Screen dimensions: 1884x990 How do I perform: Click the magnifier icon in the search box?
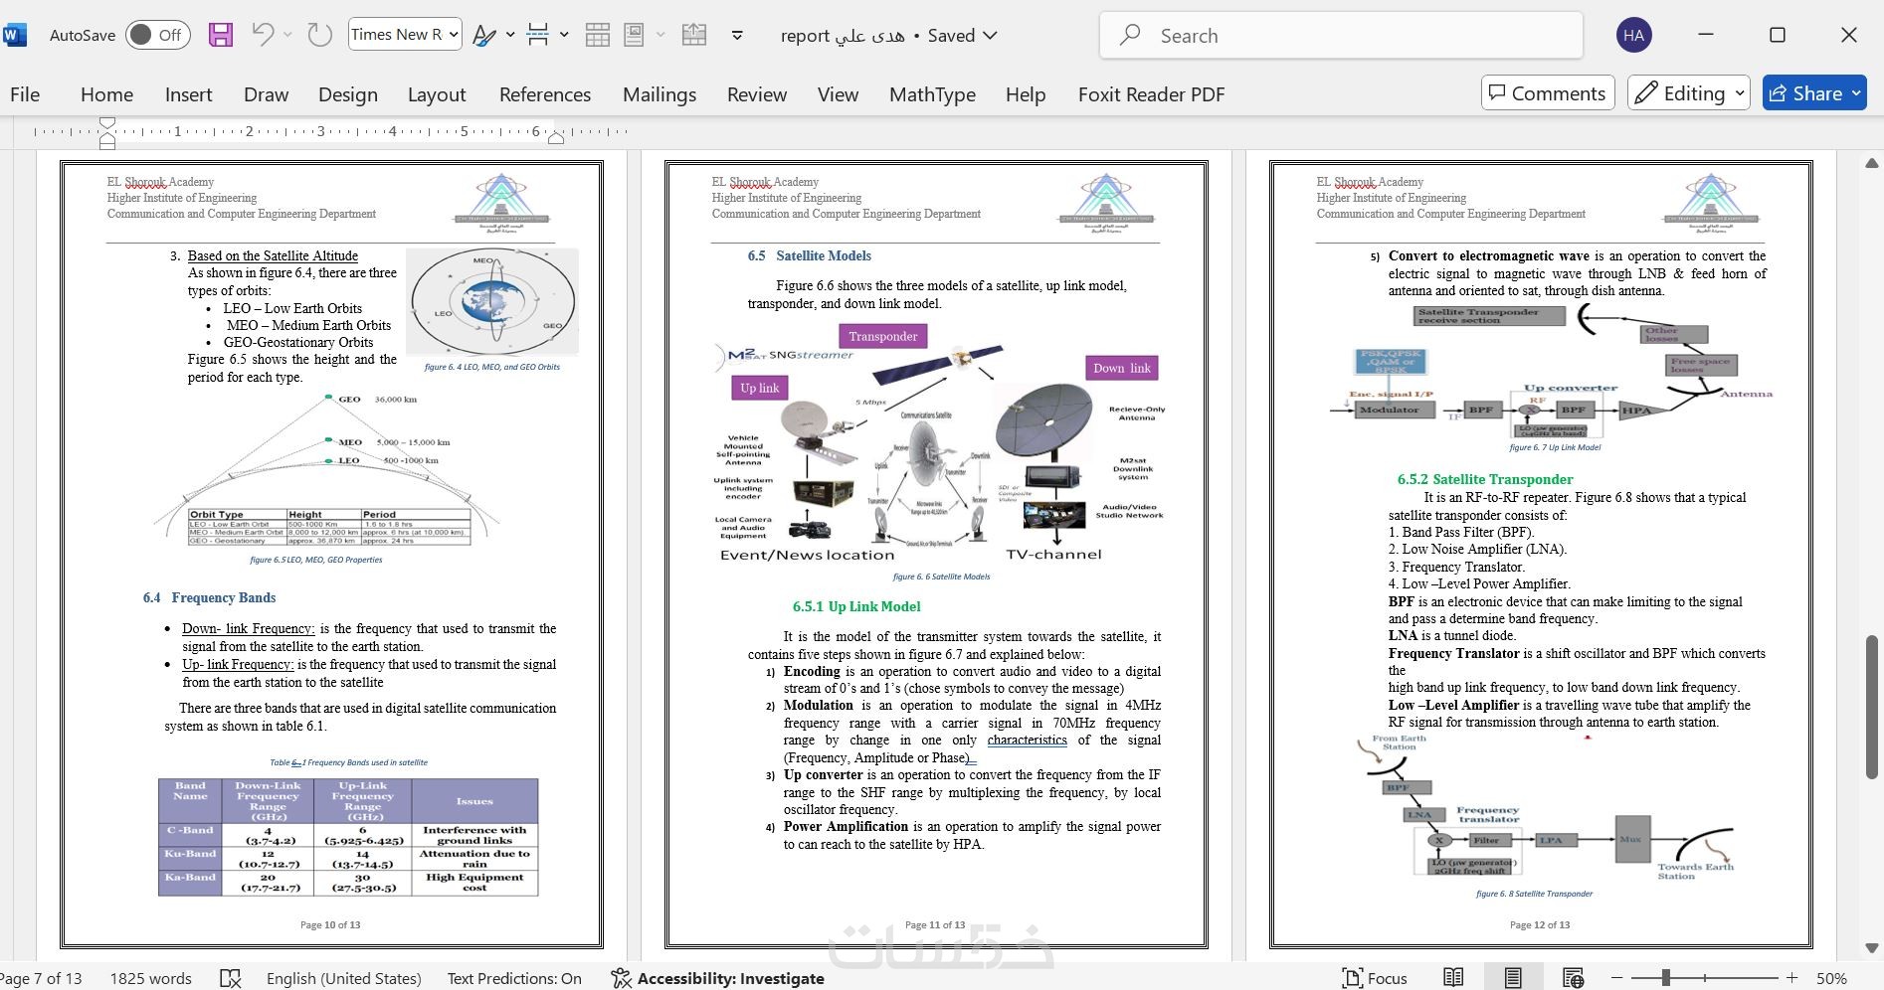(x=1130, y=36)
